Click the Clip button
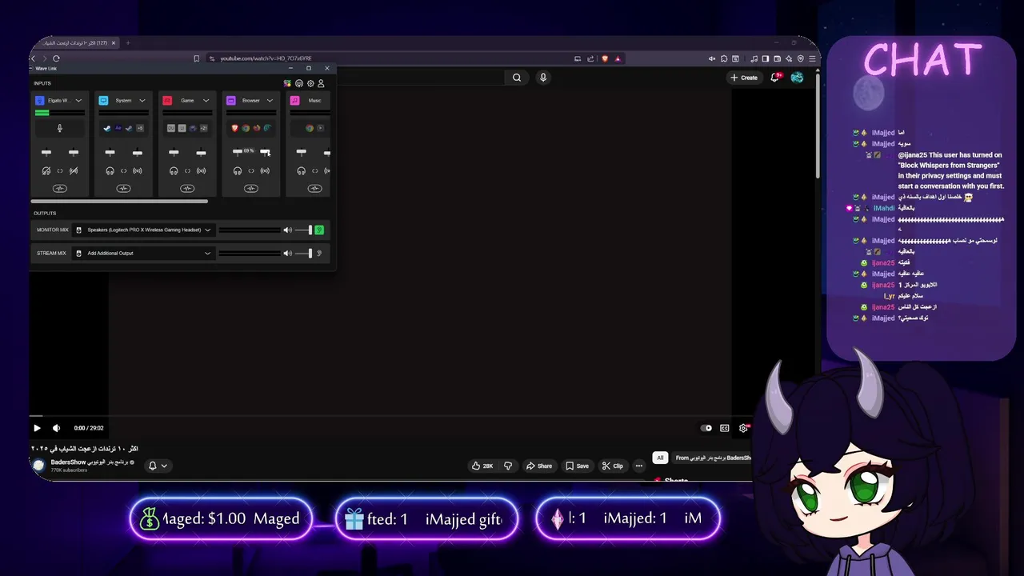Image resolution: width=1024 pixels, height=576 pixels. [613, 466]
